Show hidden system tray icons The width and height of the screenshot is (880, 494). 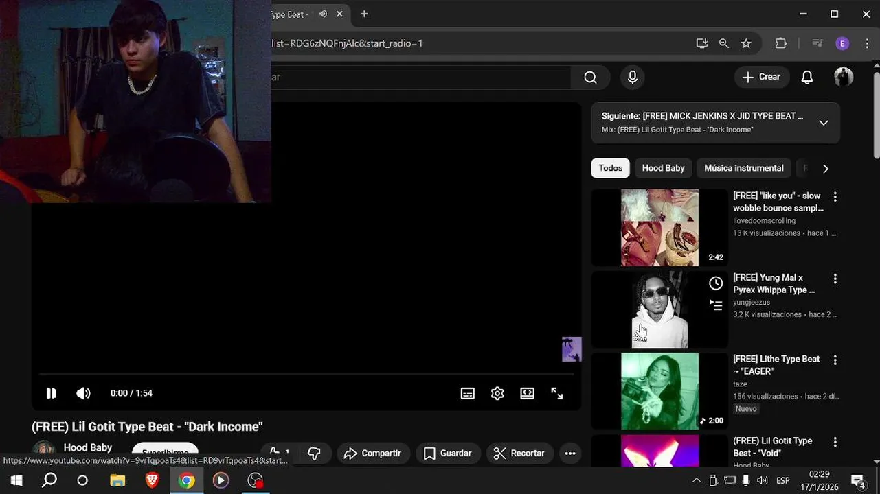click(696, 480)
